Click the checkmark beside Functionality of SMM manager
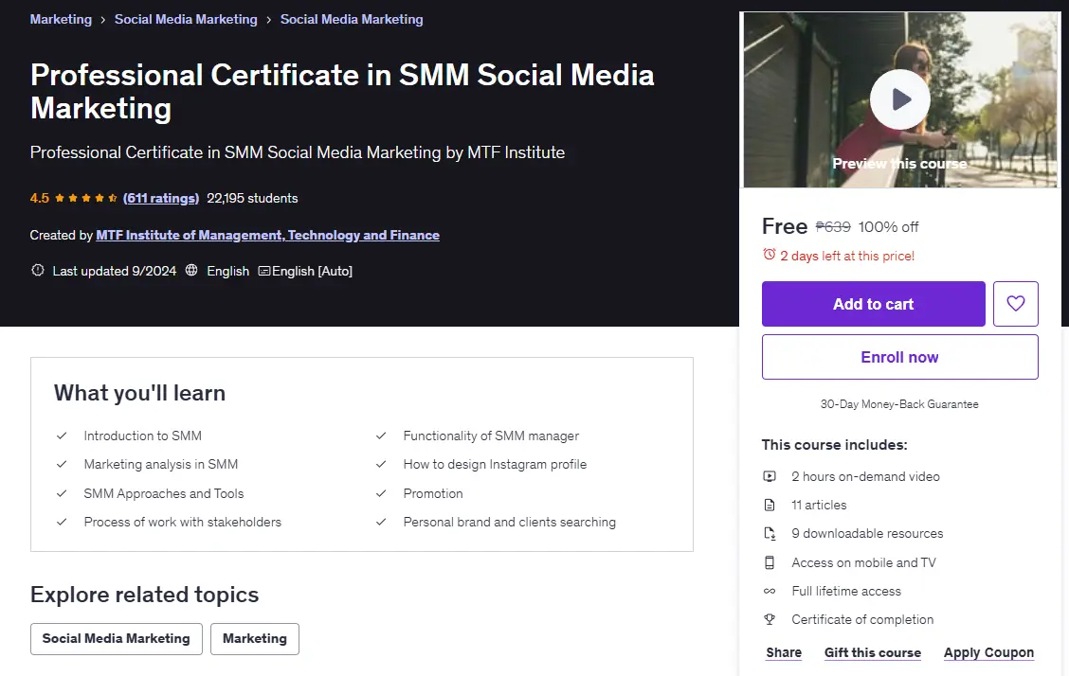The height and width of the screenshot is (676, 1069). [381, 436]
